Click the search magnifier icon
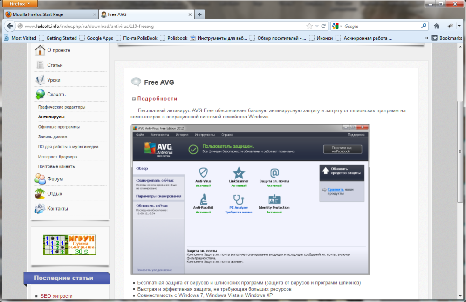This screenshot has height=302, width=466. click(x=424, y=26)
